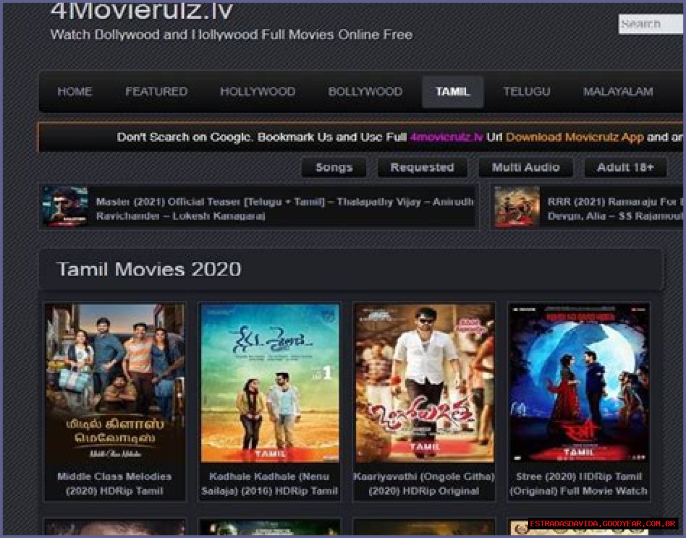Open the Home menu item
686x538 pixels.
pos(74,92)
